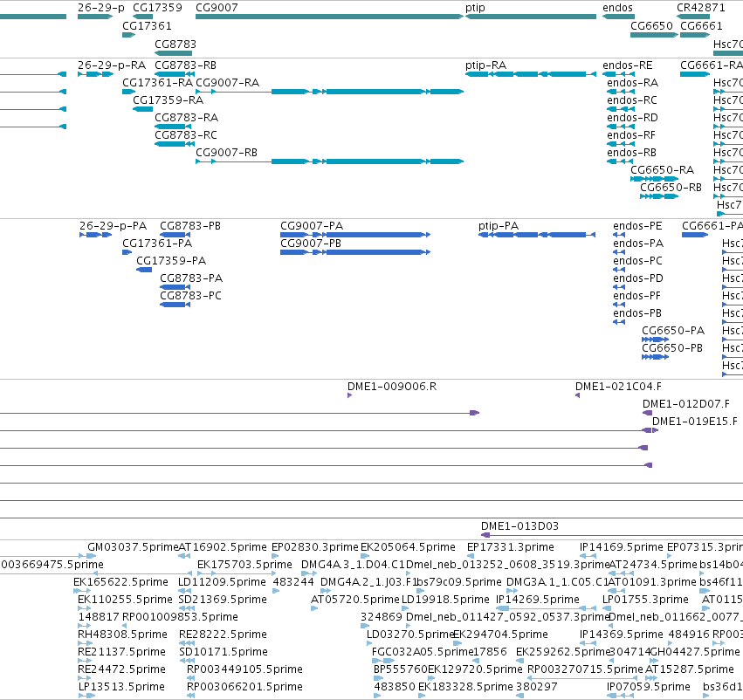The image size is (743, 700).
Task: Select transcript label endos-RB
Action: coord(631,153)
